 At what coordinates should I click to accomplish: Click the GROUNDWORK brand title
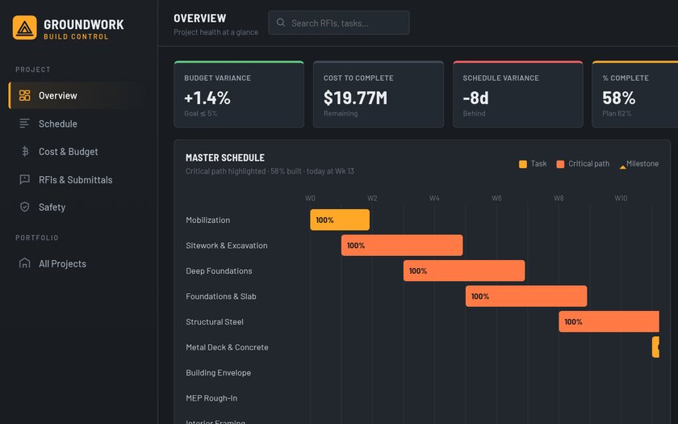coord(83,25)
